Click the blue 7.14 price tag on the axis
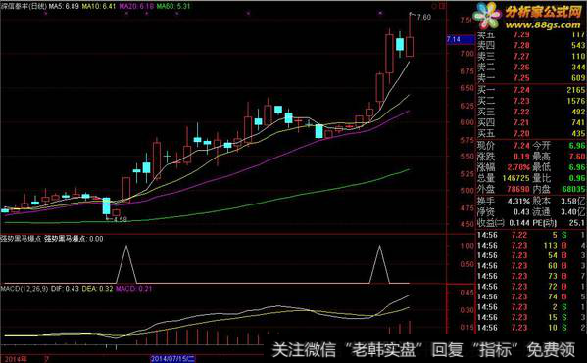This screenshot has height=363, width=587. pos(461,39)
